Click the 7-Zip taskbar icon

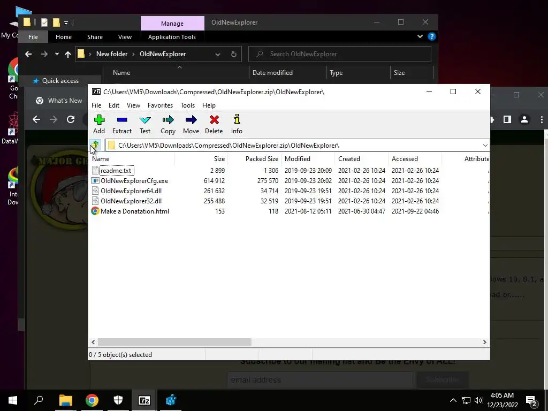click(x=144, y=400)
